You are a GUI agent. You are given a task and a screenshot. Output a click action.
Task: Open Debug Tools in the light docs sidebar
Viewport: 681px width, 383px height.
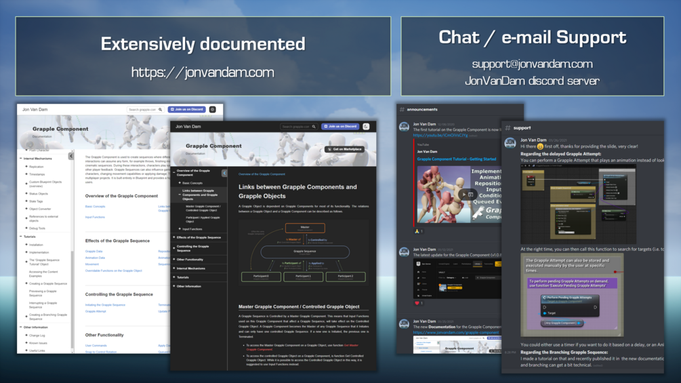pos(37,228)
